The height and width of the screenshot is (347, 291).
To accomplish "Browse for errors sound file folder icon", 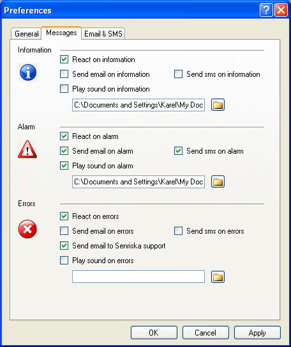I will coord(218,277).
